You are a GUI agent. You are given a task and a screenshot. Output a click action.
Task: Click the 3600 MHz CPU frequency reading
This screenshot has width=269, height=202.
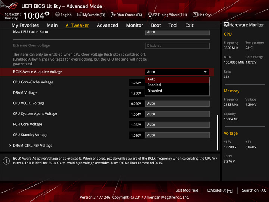(x=231, y=48)
